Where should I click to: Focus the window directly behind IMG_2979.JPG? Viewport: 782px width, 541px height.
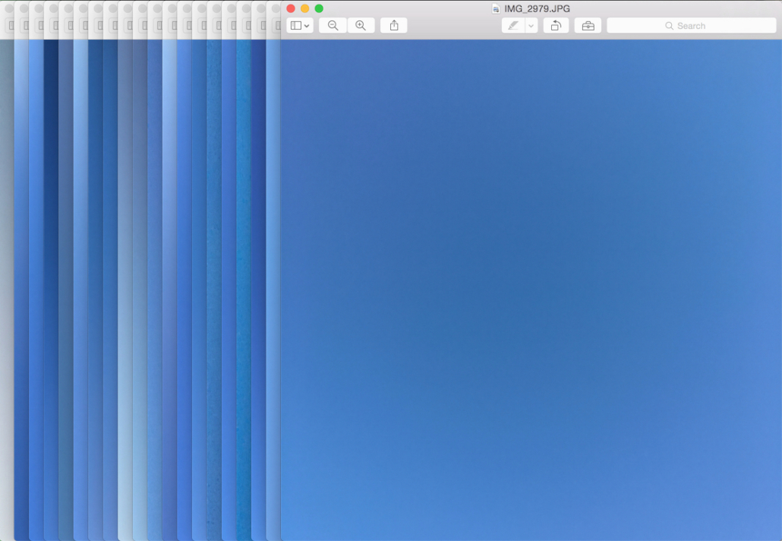[x=273, y=289]
